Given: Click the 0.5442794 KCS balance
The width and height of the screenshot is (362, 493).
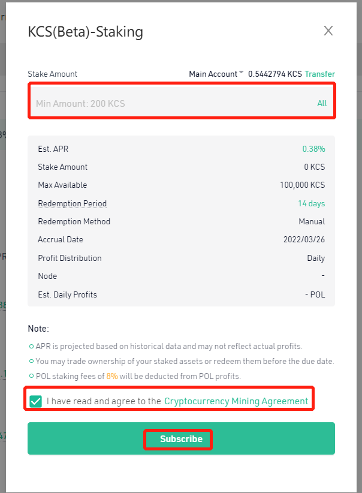Looking at the screenshot, I should 275,74.
